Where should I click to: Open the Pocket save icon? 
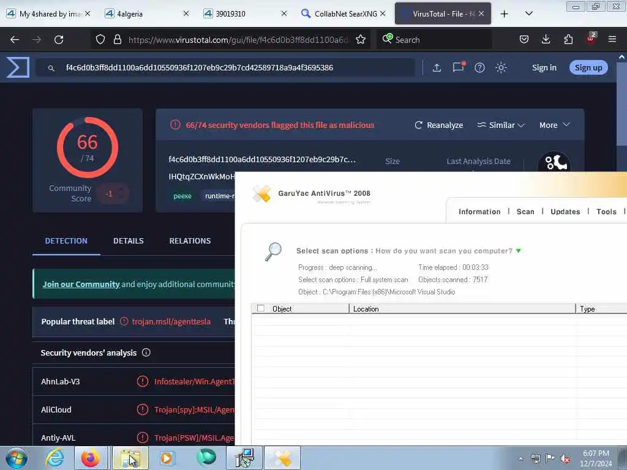coord(524,40)
